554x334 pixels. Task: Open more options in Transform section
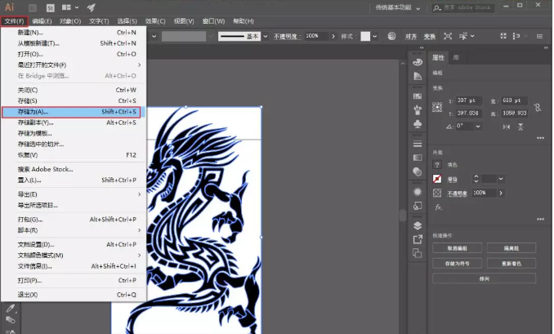pos(540,138)
